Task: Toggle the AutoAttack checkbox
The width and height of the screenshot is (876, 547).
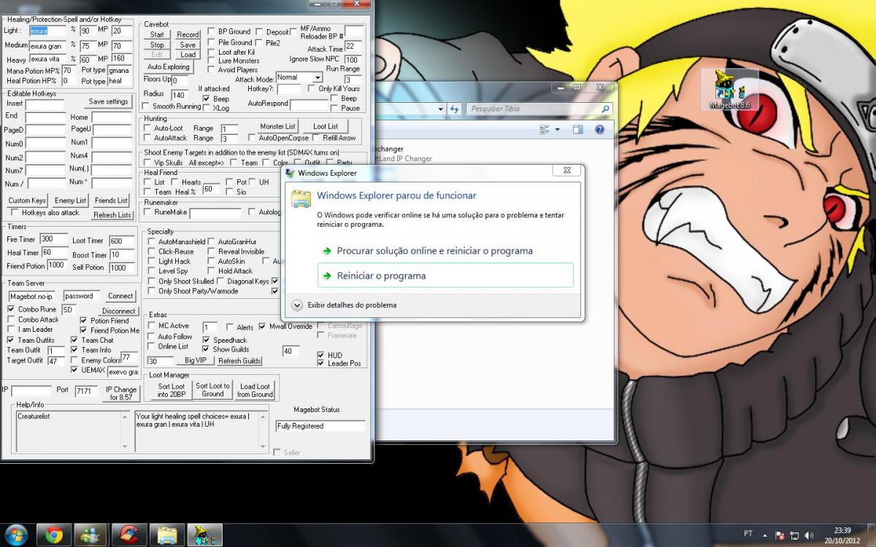Action: tap(147, 138)
